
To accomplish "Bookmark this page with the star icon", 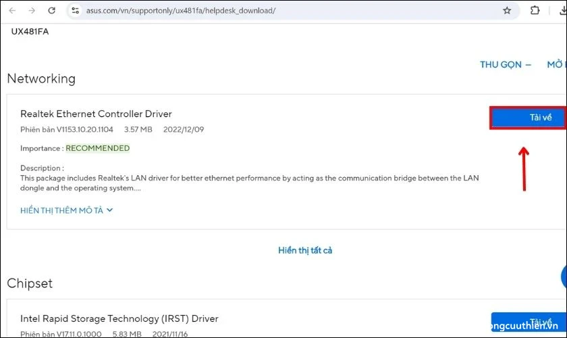I will tap(507, 11).
